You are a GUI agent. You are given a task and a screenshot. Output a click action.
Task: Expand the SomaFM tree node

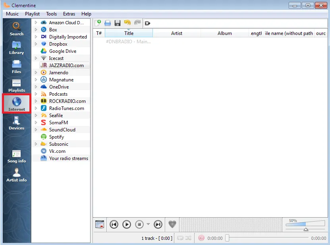click(x=36, y=122)
